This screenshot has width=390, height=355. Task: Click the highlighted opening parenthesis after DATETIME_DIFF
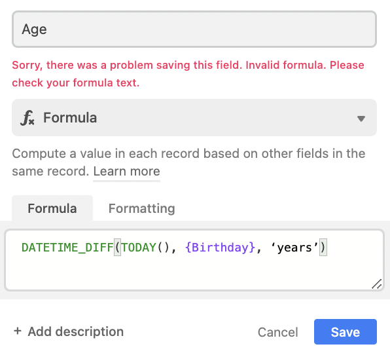click(117, 248)
